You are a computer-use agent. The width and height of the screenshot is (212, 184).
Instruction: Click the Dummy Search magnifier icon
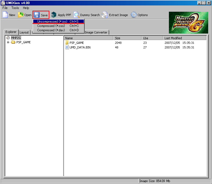click(76, 15)
